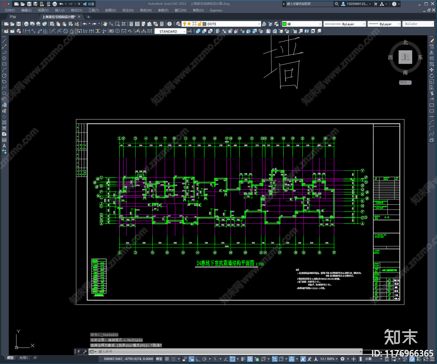
Task: Select the Multiline Text tool
Action: 4,146
